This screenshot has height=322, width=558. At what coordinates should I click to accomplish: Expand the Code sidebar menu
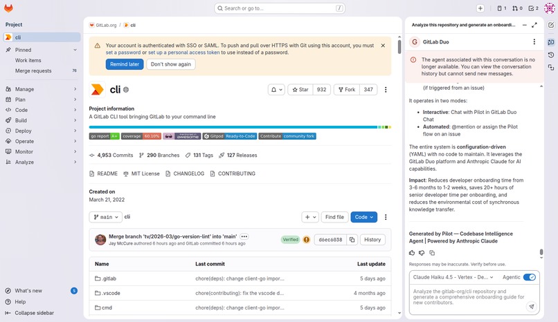point(42,110)
